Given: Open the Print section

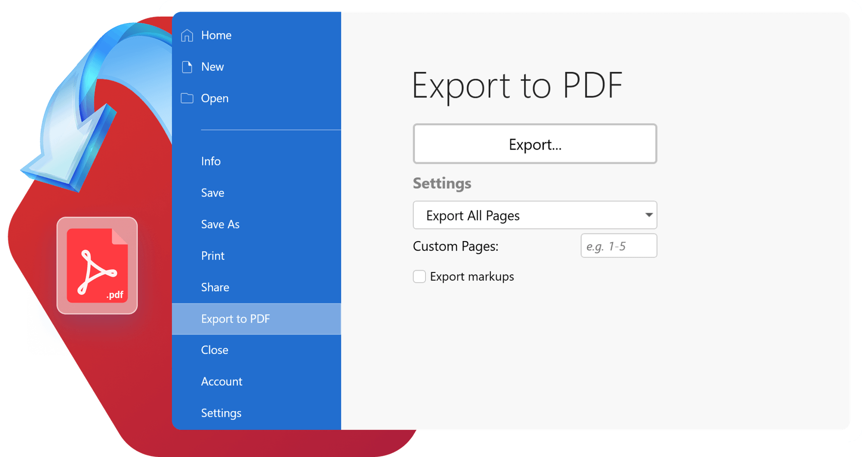Looking at the screenshot, I should pos(212,256).
